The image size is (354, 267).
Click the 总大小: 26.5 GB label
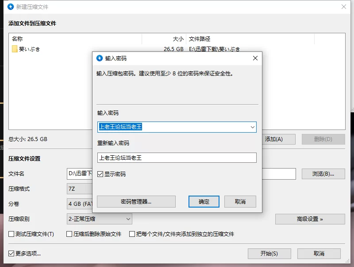pos(28,139)
